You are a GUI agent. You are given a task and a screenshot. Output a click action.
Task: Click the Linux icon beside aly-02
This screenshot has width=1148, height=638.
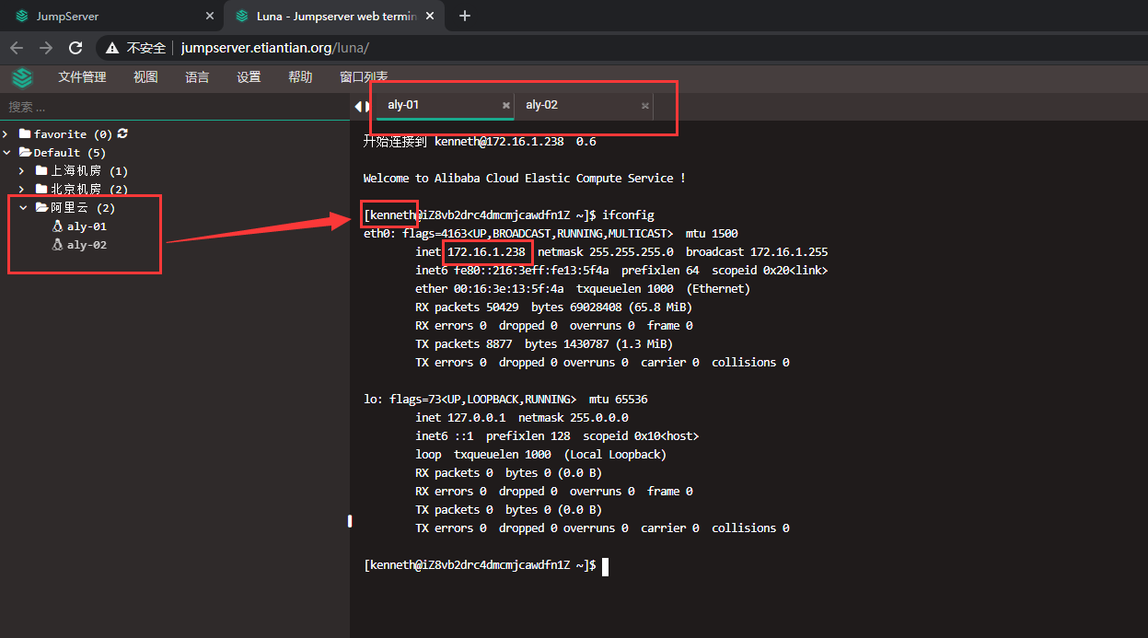pos(57,245)
